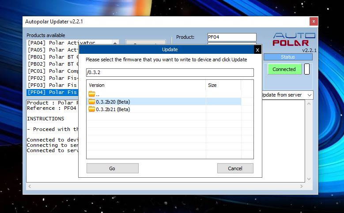Image resolution: width=344 pixels, height=213 pixels.
Task: Select [PA04] Polar Activator in list
Action: point(61,43)
